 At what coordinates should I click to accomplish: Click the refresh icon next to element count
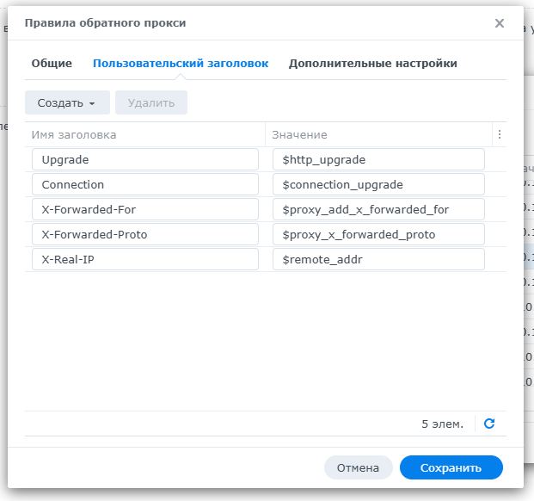click(489, 424)
